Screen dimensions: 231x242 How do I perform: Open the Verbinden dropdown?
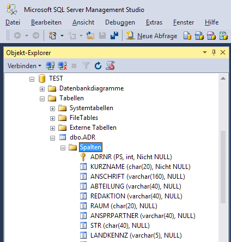click(x=25, y=66)
